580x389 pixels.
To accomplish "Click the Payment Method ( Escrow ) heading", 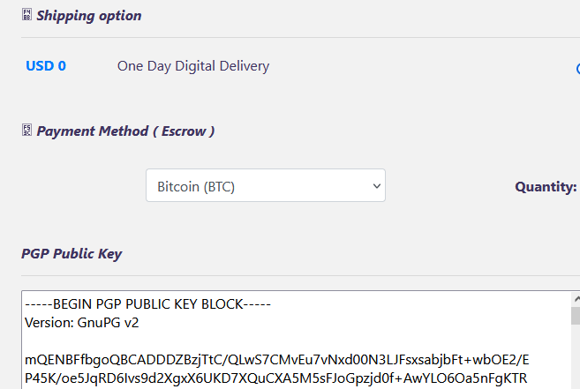I will point(125,131).
